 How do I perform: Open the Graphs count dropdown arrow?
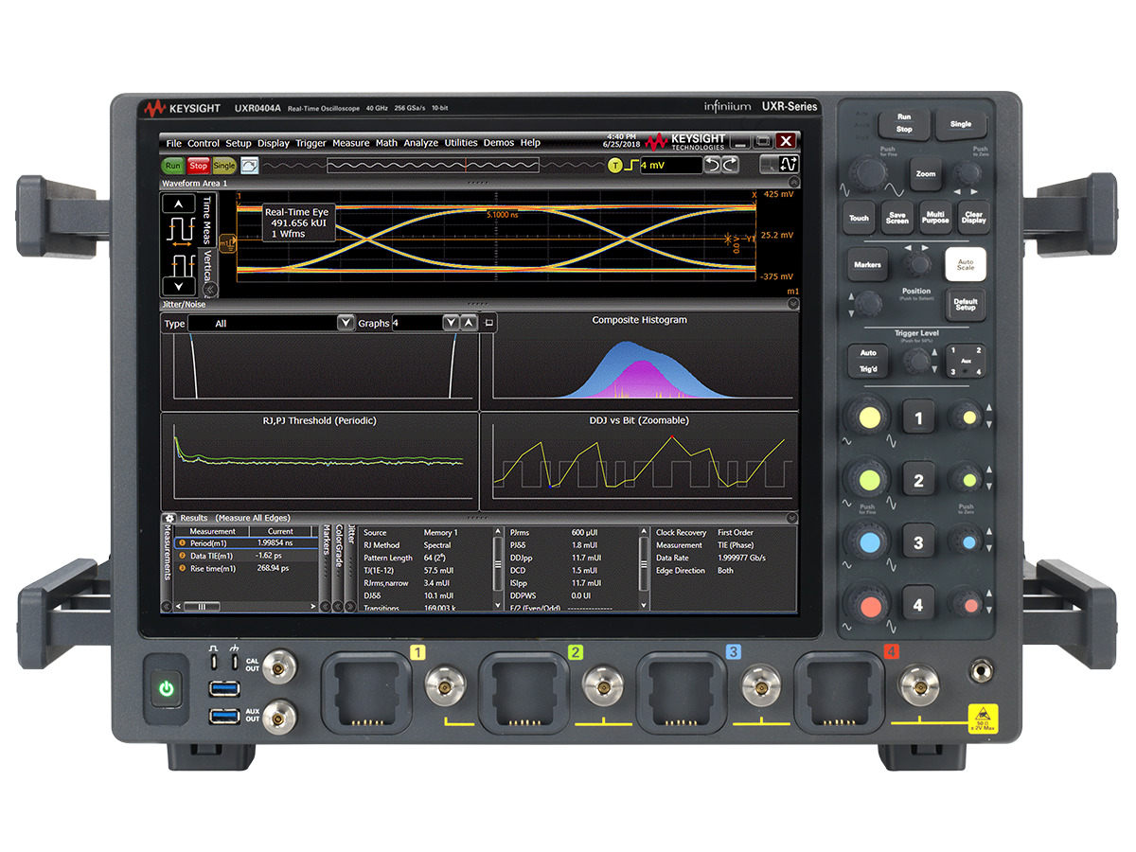451,324
